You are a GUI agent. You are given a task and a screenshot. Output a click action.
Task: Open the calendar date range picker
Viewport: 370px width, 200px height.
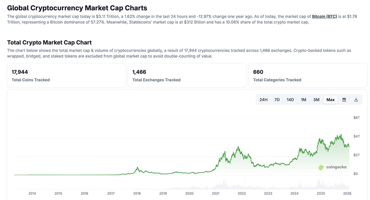tap(344, 100)
